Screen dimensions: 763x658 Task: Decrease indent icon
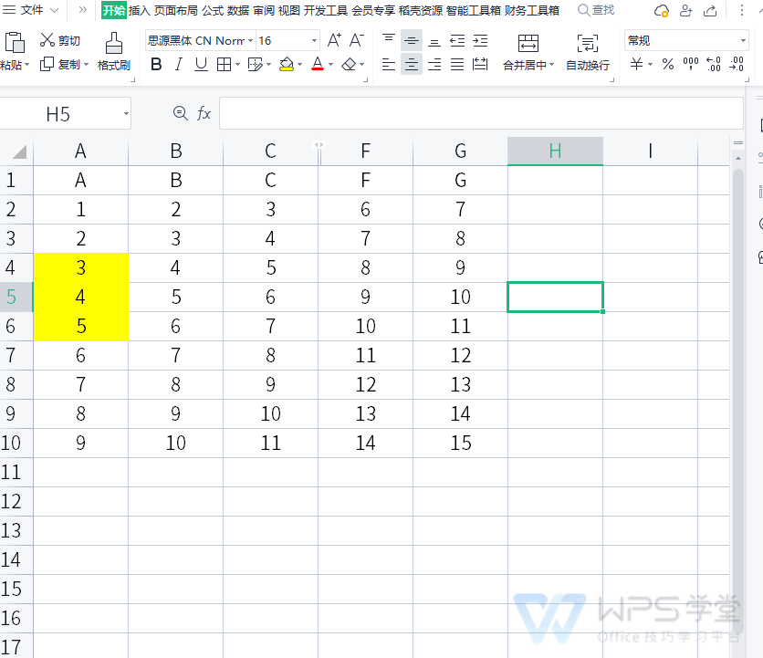(x=457, y=40)
